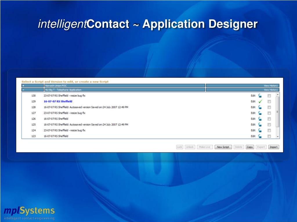Image resolution: width=297 pixels, height=222 pixels.
Task: Click the Delete button
Action: [239, 147]
